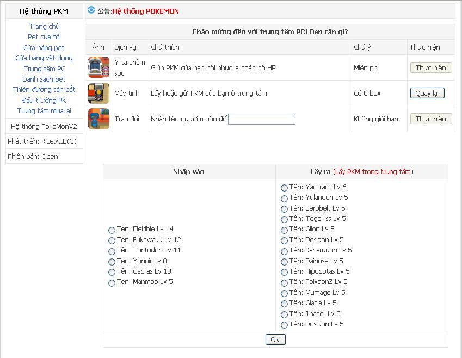Open Trung tâm PC link
This screenshot has height=358, width=462.
click(44, 69)
